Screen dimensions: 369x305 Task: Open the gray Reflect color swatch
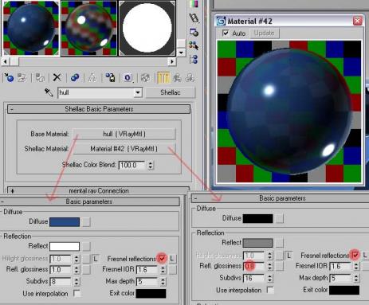click(257, 243)
